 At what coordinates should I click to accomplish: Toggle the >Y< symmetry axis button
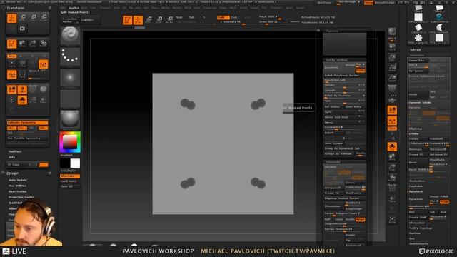tap(22, 128)
